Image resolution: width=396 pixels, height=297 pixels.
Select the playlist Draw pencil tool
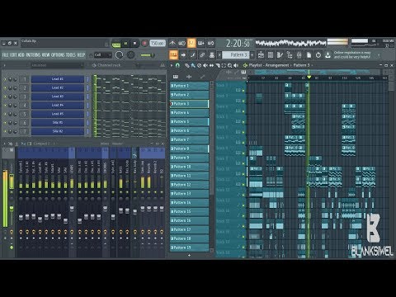click(187, 65)
